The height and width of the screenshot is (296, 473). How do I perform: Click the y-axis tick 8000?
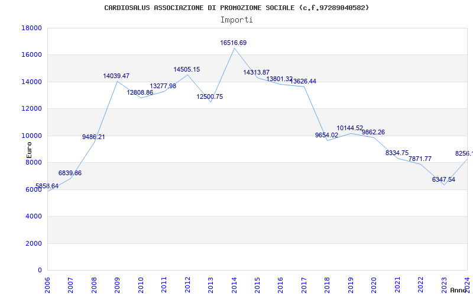tap(34, 162)
